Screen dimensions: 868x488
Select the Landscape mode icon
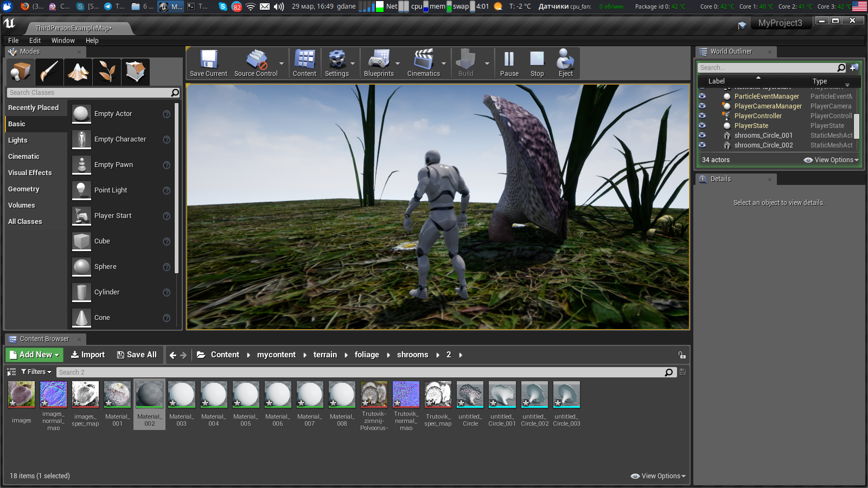point(78,72)
